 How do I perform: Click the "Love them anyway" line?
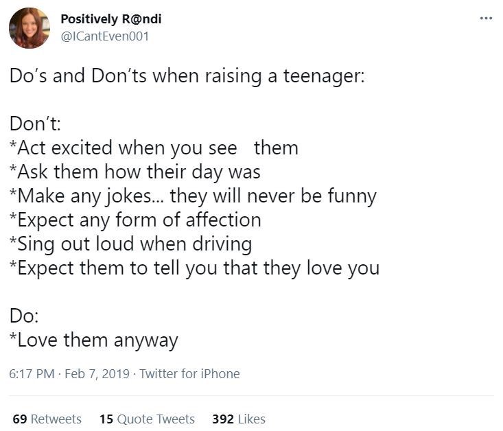(x=93, y=340)
